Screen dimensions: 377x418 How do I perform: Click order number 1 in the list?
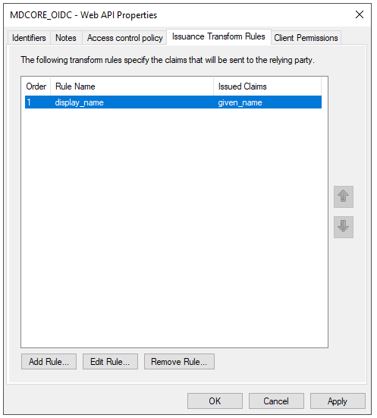pyautogui.click(x=29, y=102)
